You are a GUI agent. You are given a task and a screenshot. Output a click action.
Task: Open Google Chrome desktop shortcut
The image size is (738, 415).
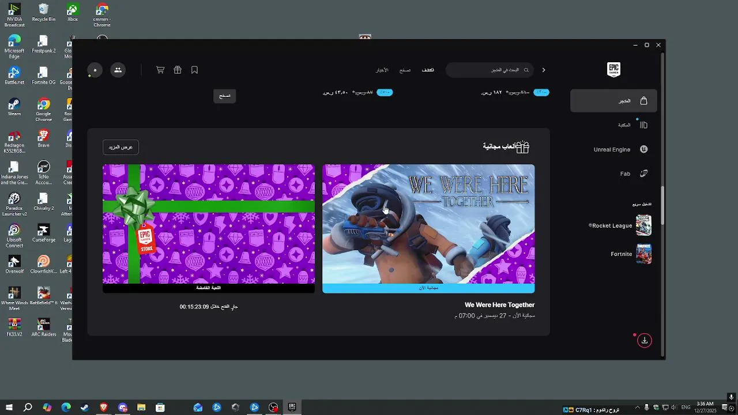click(44, 110)
